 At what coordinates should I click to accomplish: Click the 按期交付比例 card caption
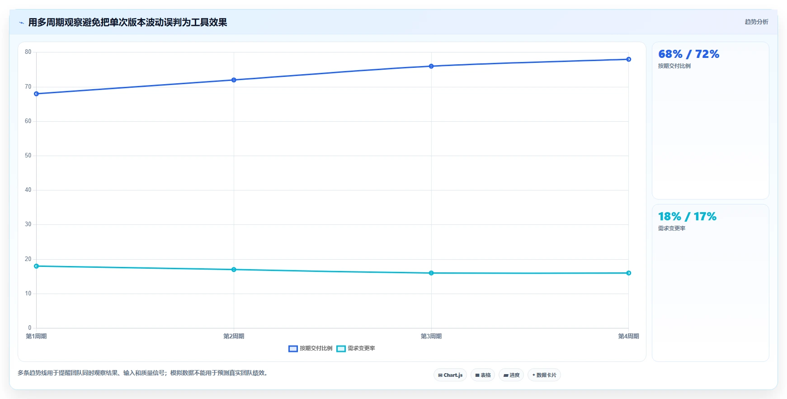pyautogui.click(x=674, y=66)
